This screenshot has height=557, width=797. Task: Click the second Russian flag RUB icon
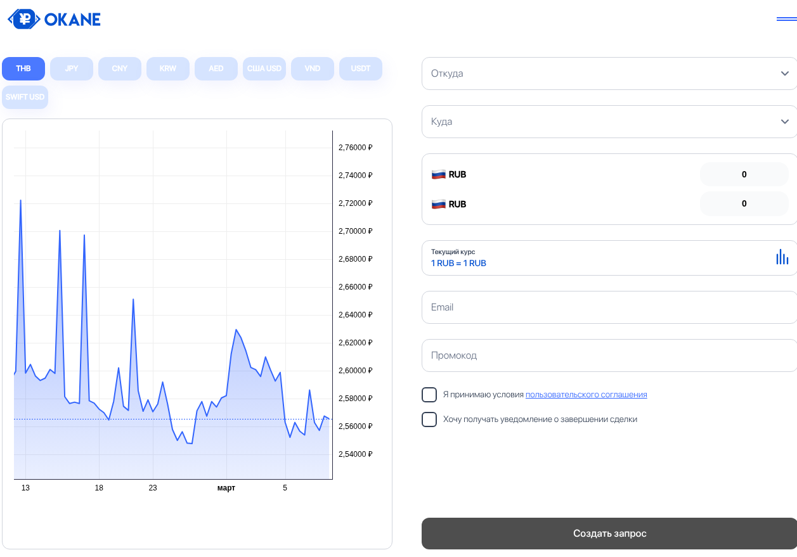438,204
